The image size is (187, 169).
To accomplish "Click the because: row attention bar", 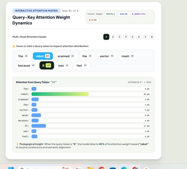I will (35, 121).
